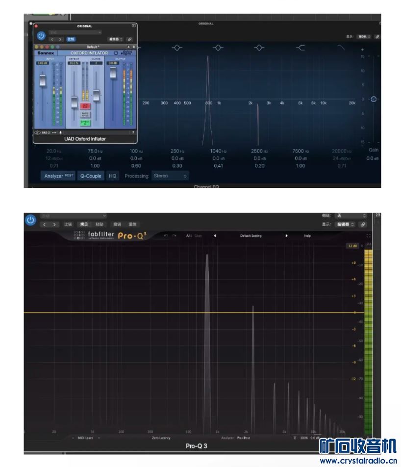Toggle the Q-Couple button in Channel EQ

coord(91,176)
